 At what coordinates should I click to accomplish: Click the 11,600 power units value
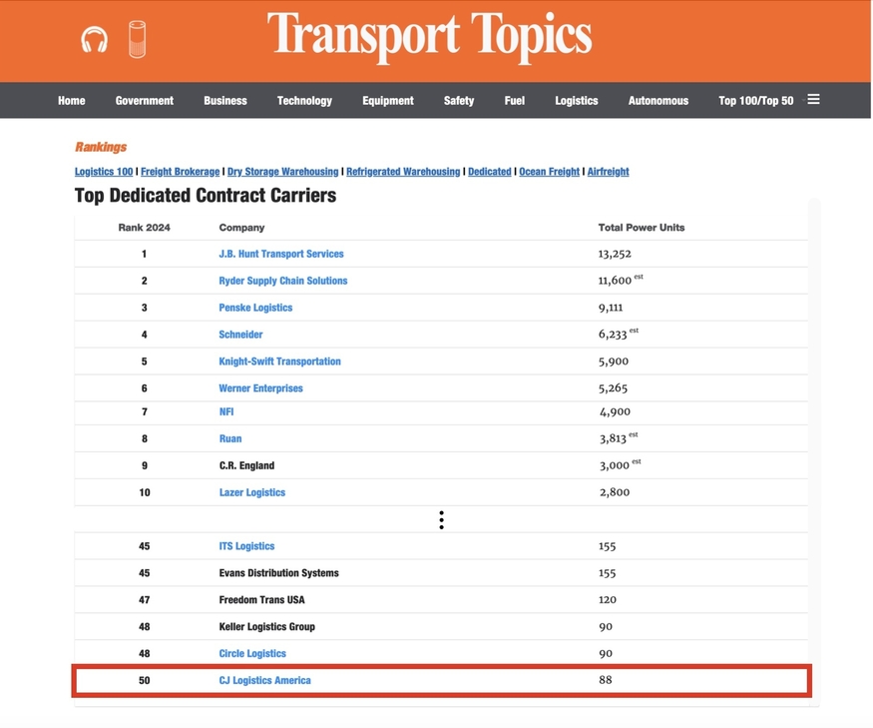pyautogui.click(x=615, y=281)
